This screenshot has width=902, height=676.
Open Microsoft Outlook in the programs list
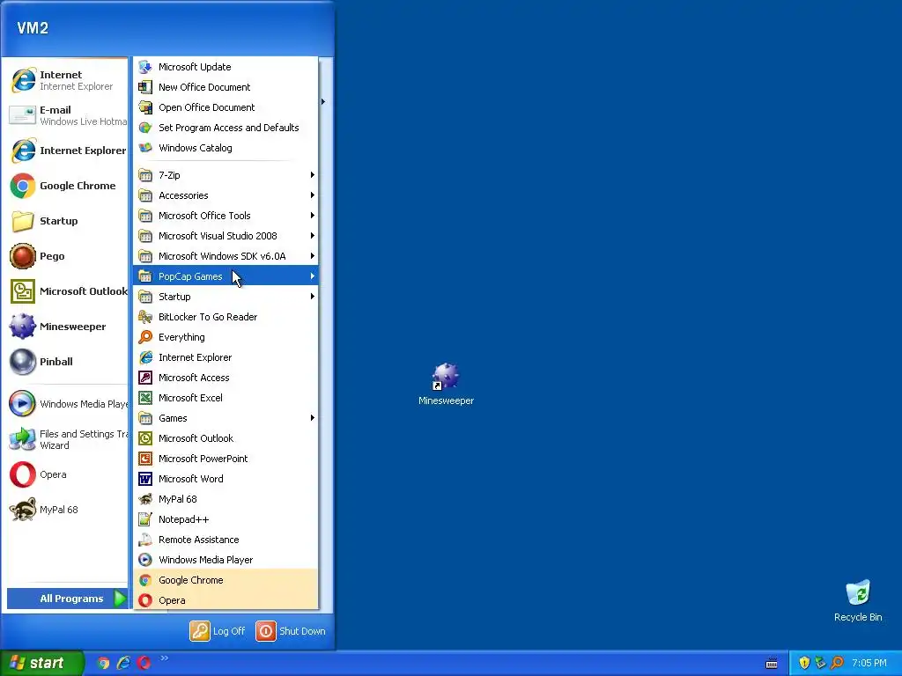[x=225, y=438]
